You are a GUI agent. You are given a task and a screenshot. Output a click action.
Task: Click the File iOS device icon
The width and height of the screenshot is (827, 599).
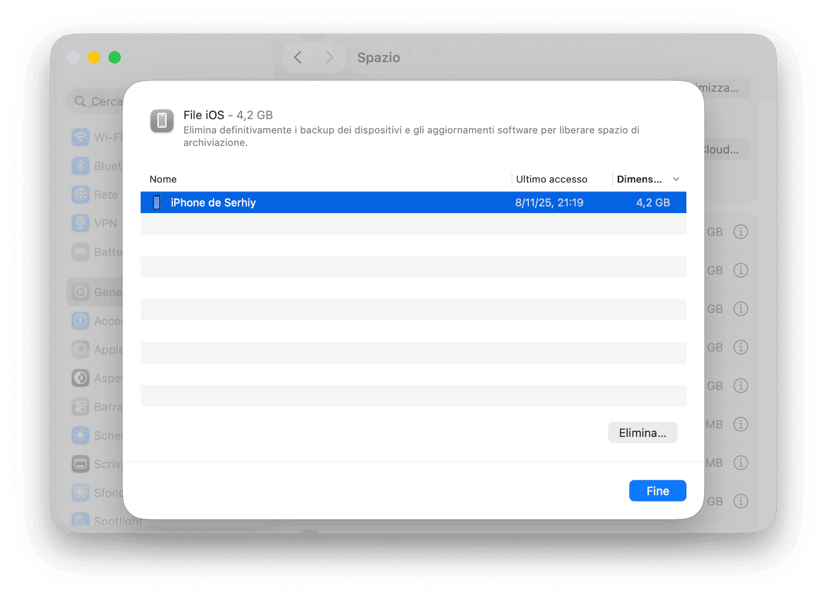pos(162,121)
